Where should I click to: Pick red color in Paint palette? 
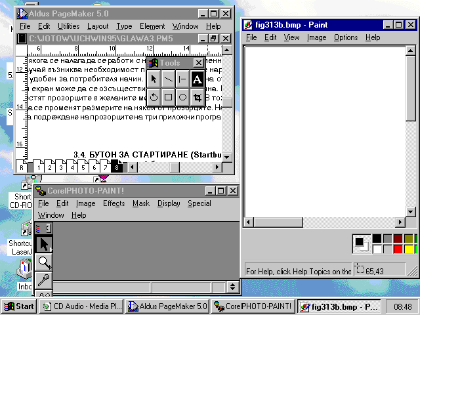[398, 249]
